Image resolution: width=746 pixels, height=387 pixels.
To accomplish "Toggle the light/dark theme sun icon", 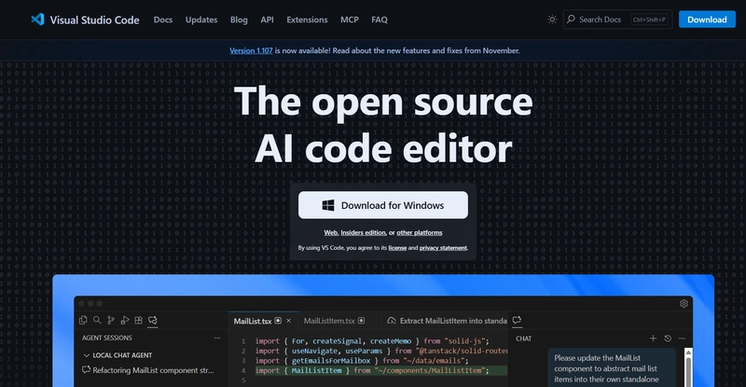I will 552,20.
